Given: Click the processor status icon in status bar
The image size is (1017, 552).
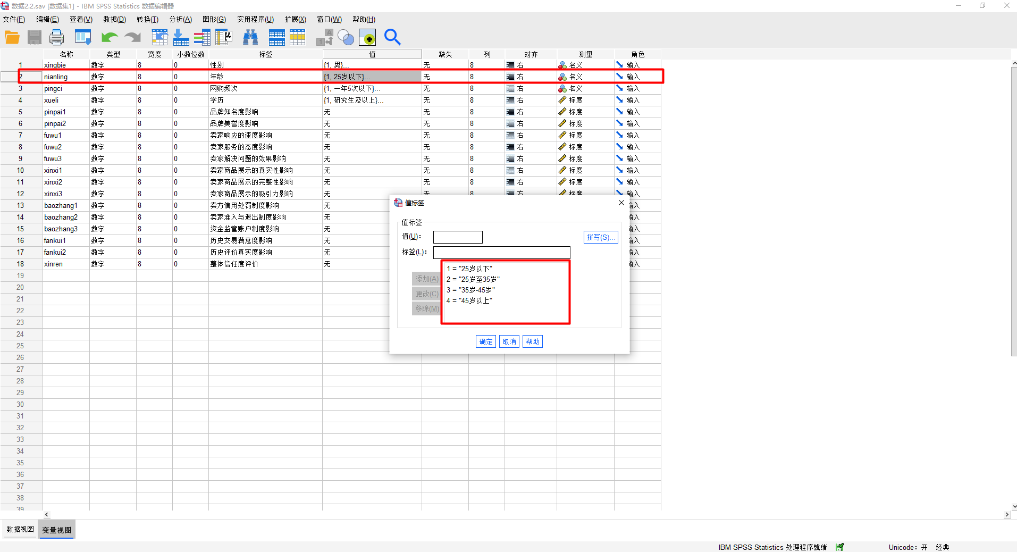Looking at the screenshot, I should coord(839,547).
